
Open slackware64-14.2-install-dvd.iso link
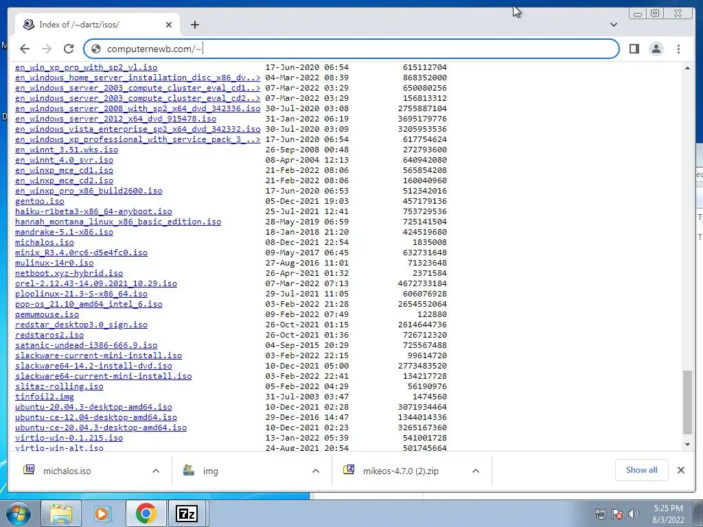coord(93,366)
